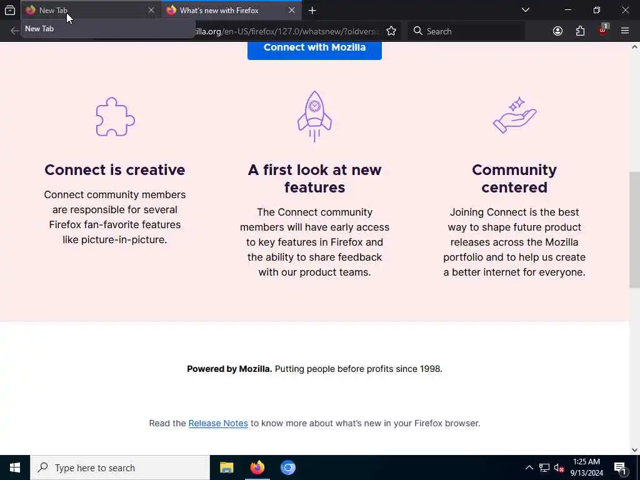Expand the List all tabs dropdown
This screenshot has width=640, height=480.
(526, 10)
